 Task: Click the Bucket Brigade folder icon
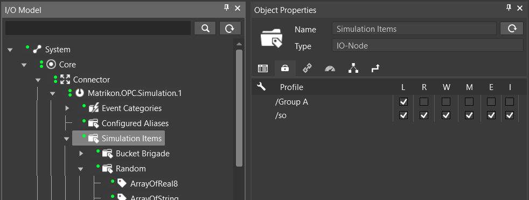[108, 154]
